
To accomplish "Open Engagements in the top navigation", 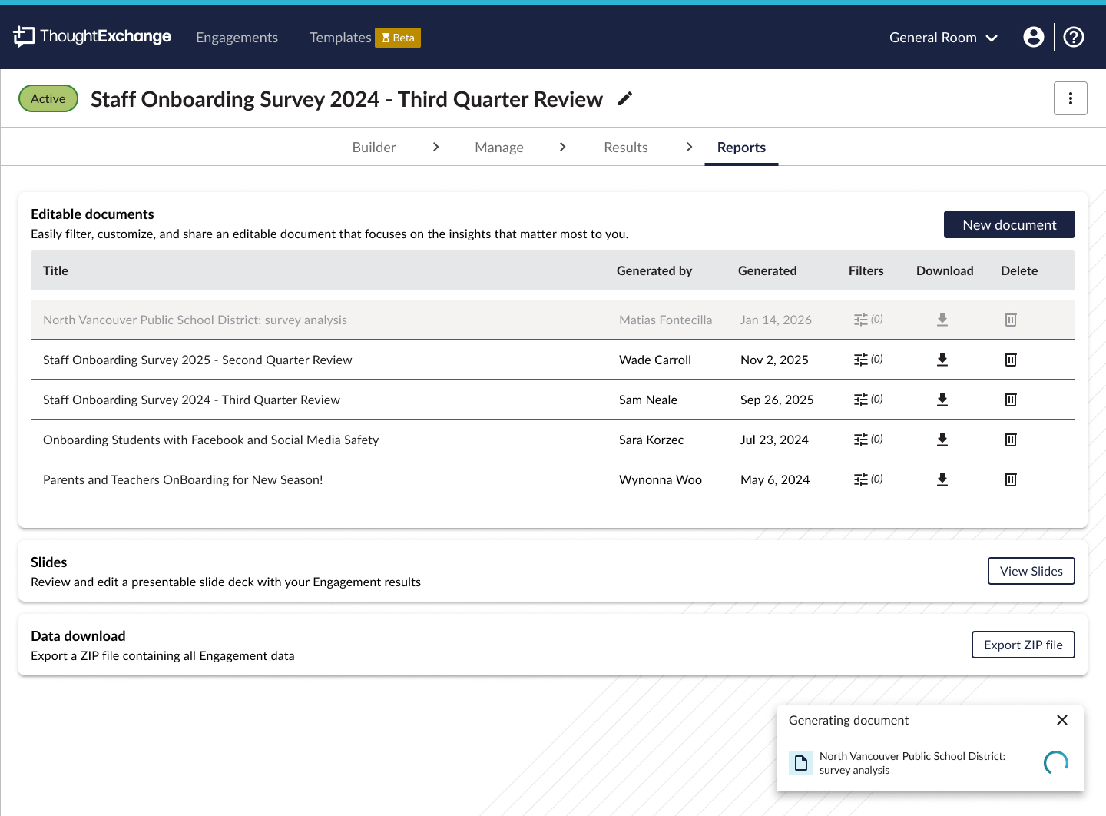I will (237, 38).
